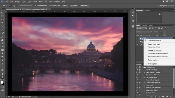Toggle the Default Actions set checkmark
Screen dimensions: 175x98
(137, 67)
